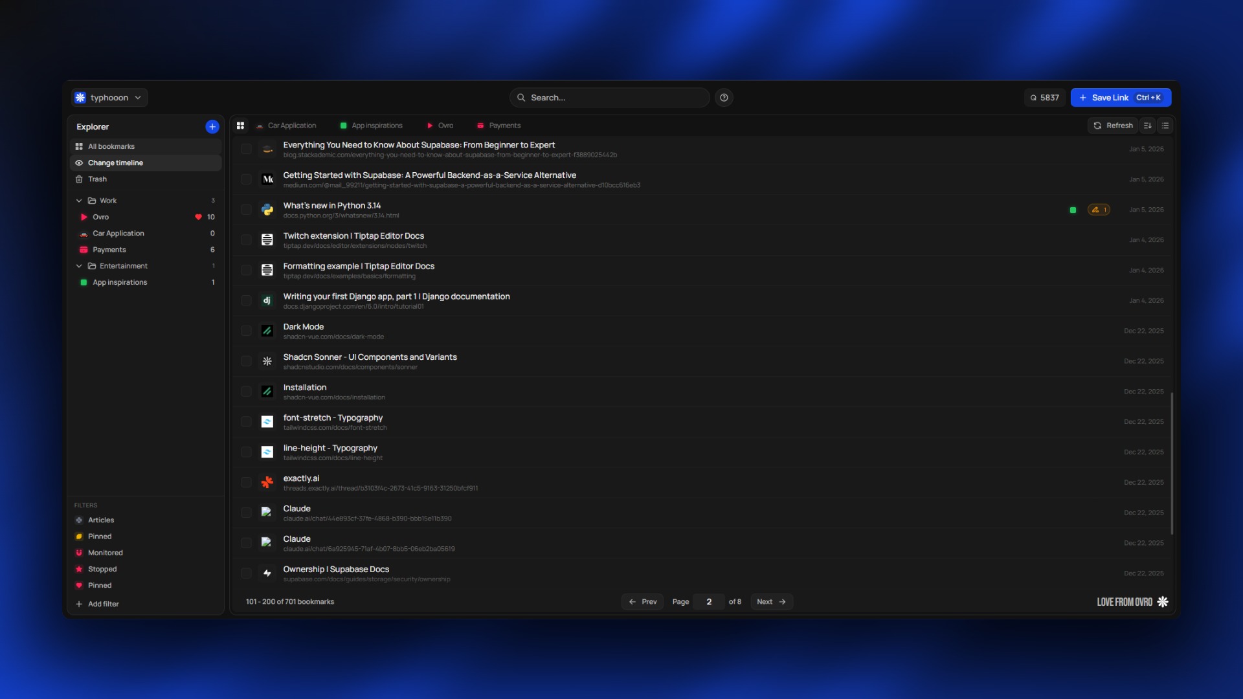Open the help question-mark icon
This screenshot has height=699, width=1243.
(724, 98)
